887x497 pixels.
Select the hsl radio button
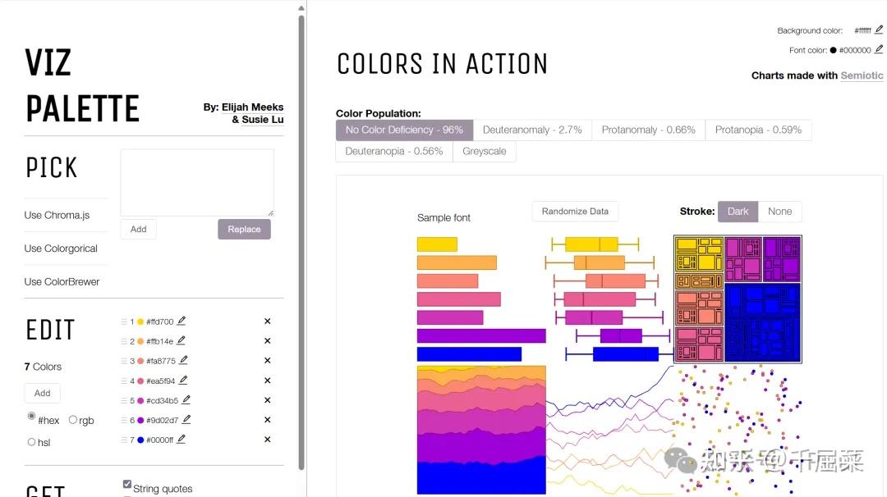pyautogui.click(x=32, y=442)
